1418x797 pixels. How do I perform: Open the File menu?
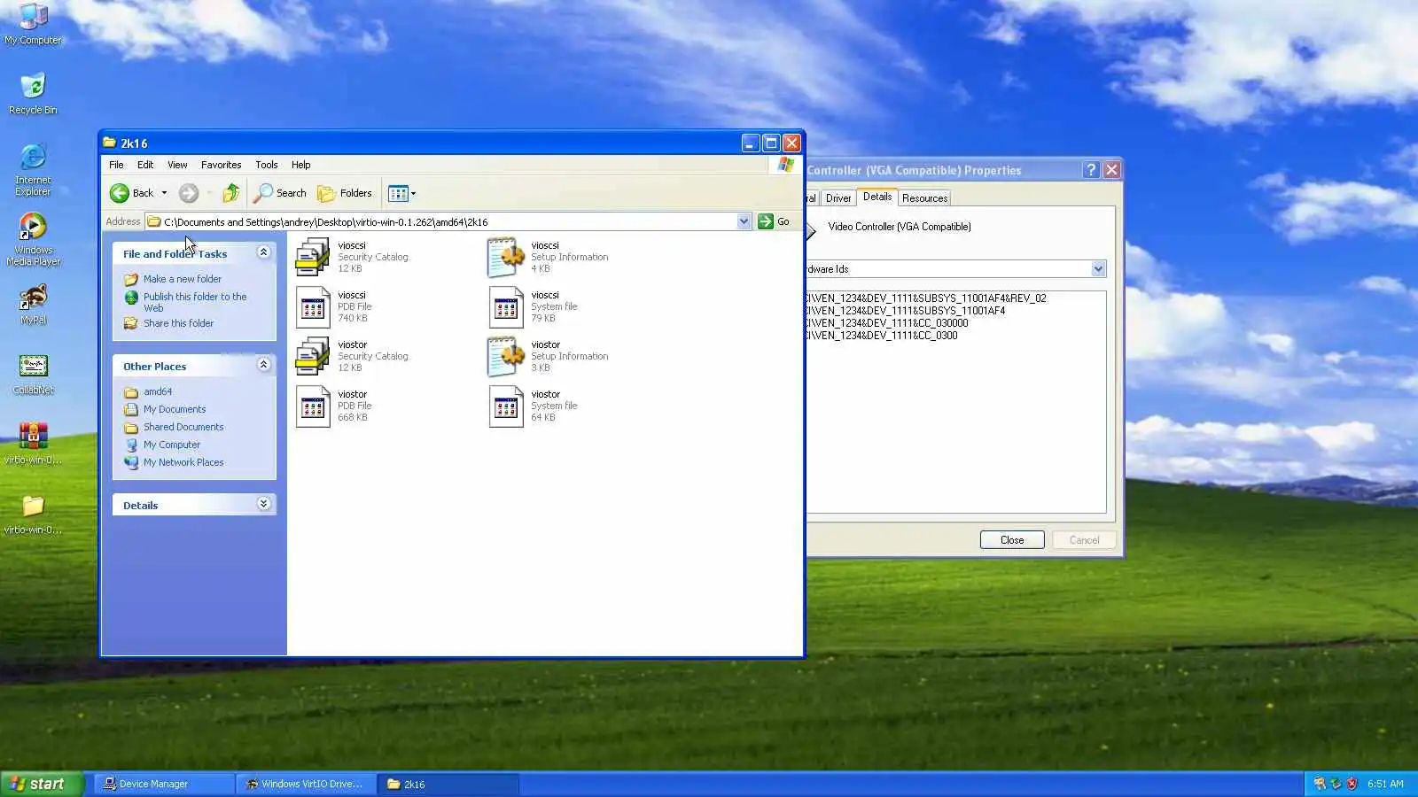116,165
